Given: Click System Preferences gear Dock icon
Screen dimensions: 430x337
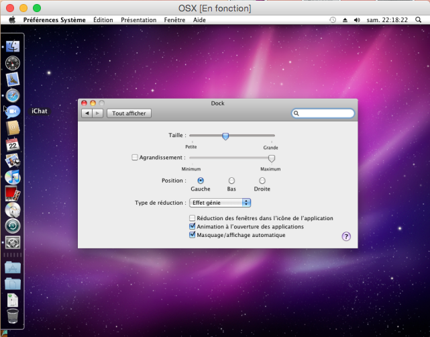Looking at the screenshot, I should point(13,242).
